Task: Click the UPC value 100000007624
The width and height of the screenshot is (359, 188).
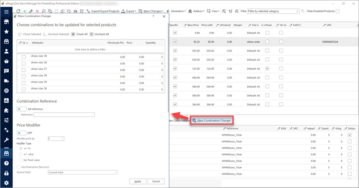Action: coord(330,42)
